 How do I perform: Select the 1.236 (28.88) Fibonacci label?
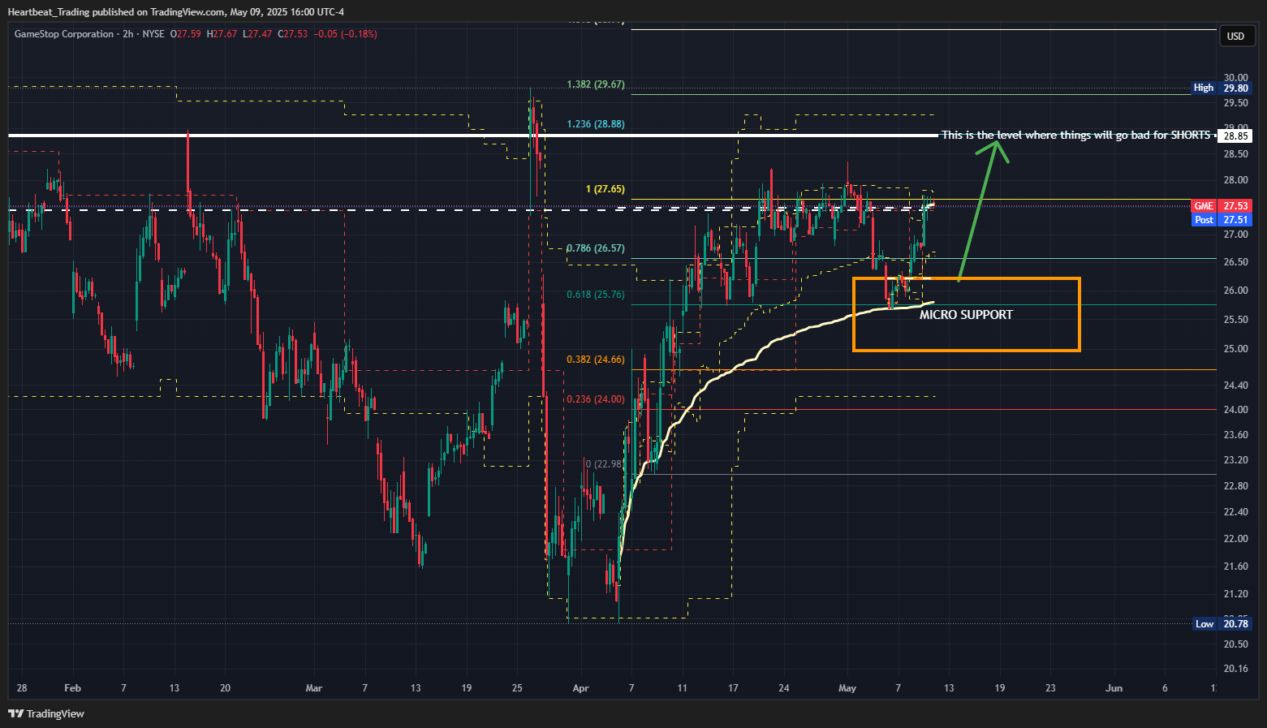[x=596, y=124]
